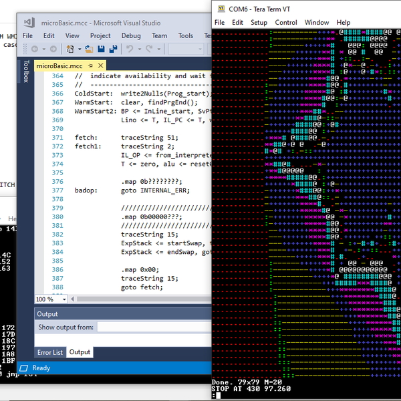Viewport: 401px width, 401px height.
Task: Open the Setup menu in Tera Term
Action: click(x=259, y=23)
